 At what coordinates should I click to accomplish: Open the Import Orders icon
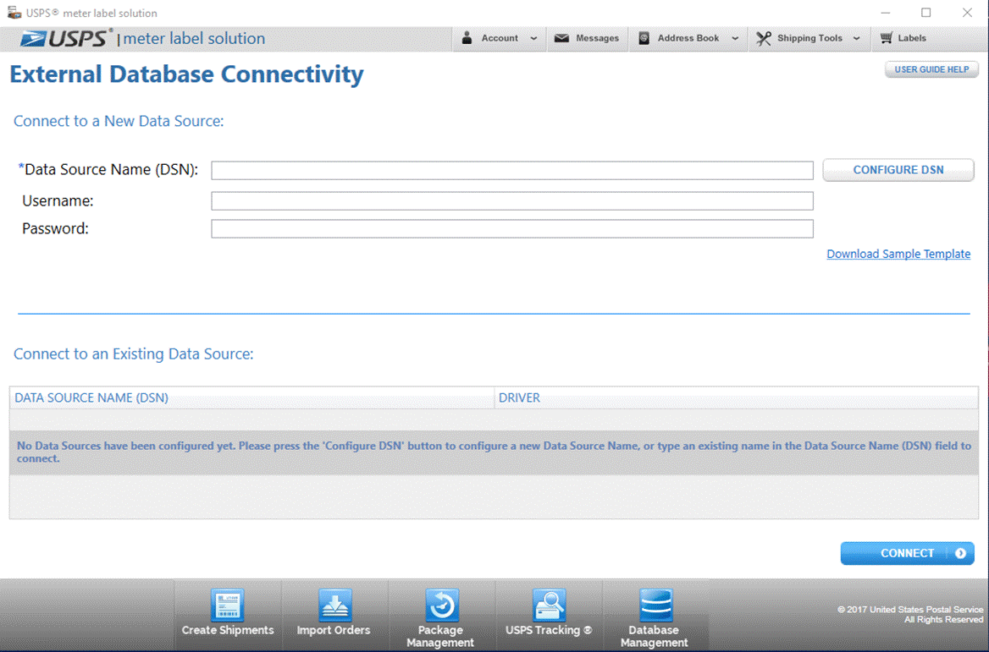[334, 605]
